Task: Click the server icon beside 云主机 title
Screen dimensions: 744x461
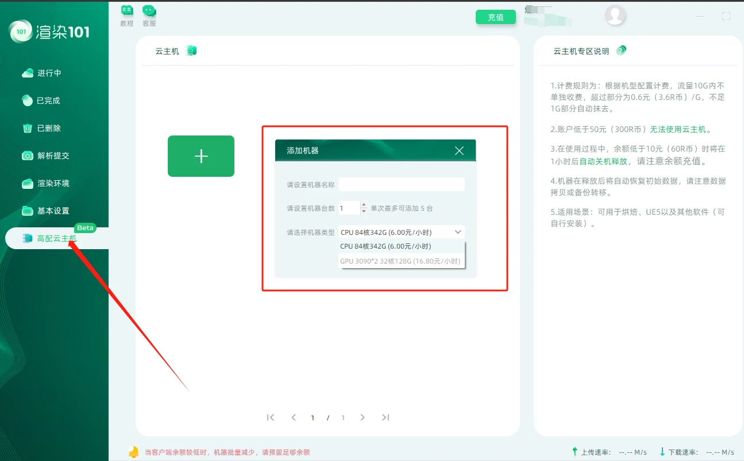Action: (x=191, y=51)
